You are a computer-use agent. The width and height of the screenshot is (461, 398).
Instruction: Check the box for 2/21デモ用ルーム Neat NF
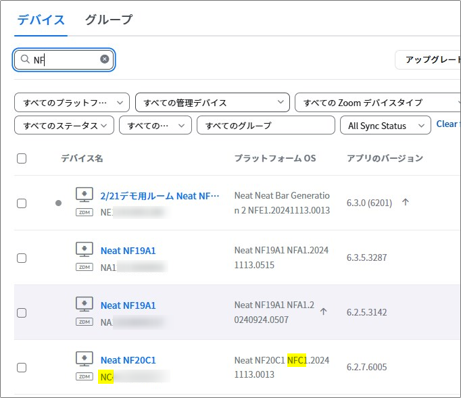(22, 203)
